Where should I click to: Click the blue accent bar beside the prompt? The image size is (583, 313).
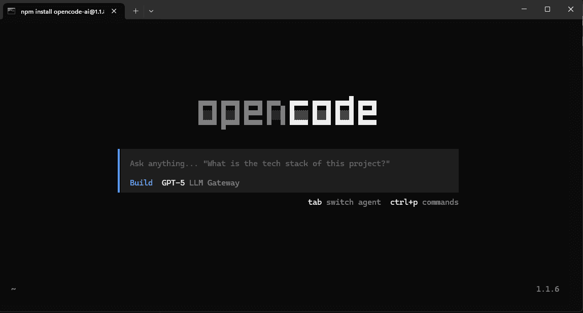pos(119,170)
